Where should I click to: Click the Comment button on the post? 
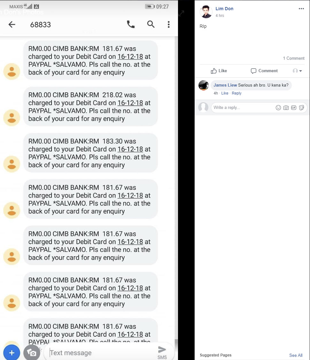264,71
